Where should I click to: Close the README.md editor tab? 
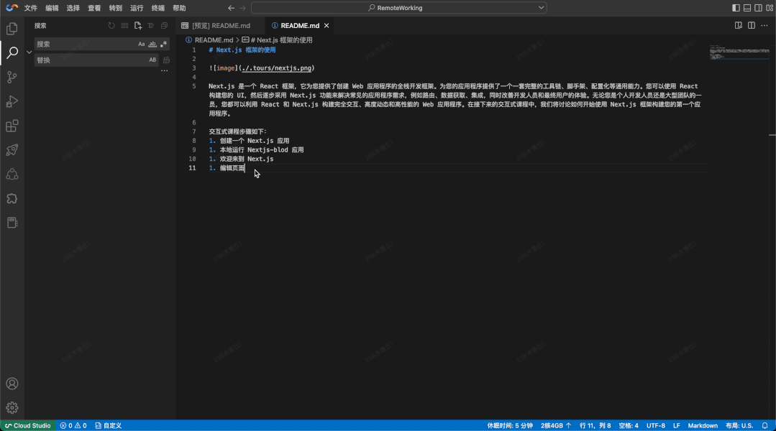[x=327, y=26]
